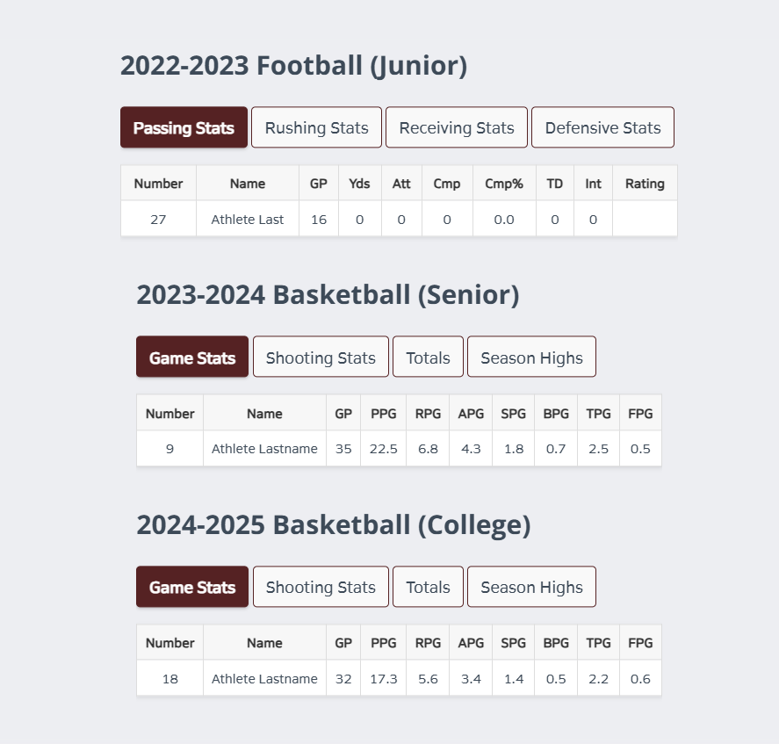Click the 2022-2023 Football (Junior) heading
Viewport: 779px width, 744px height.
coord(293,66)
